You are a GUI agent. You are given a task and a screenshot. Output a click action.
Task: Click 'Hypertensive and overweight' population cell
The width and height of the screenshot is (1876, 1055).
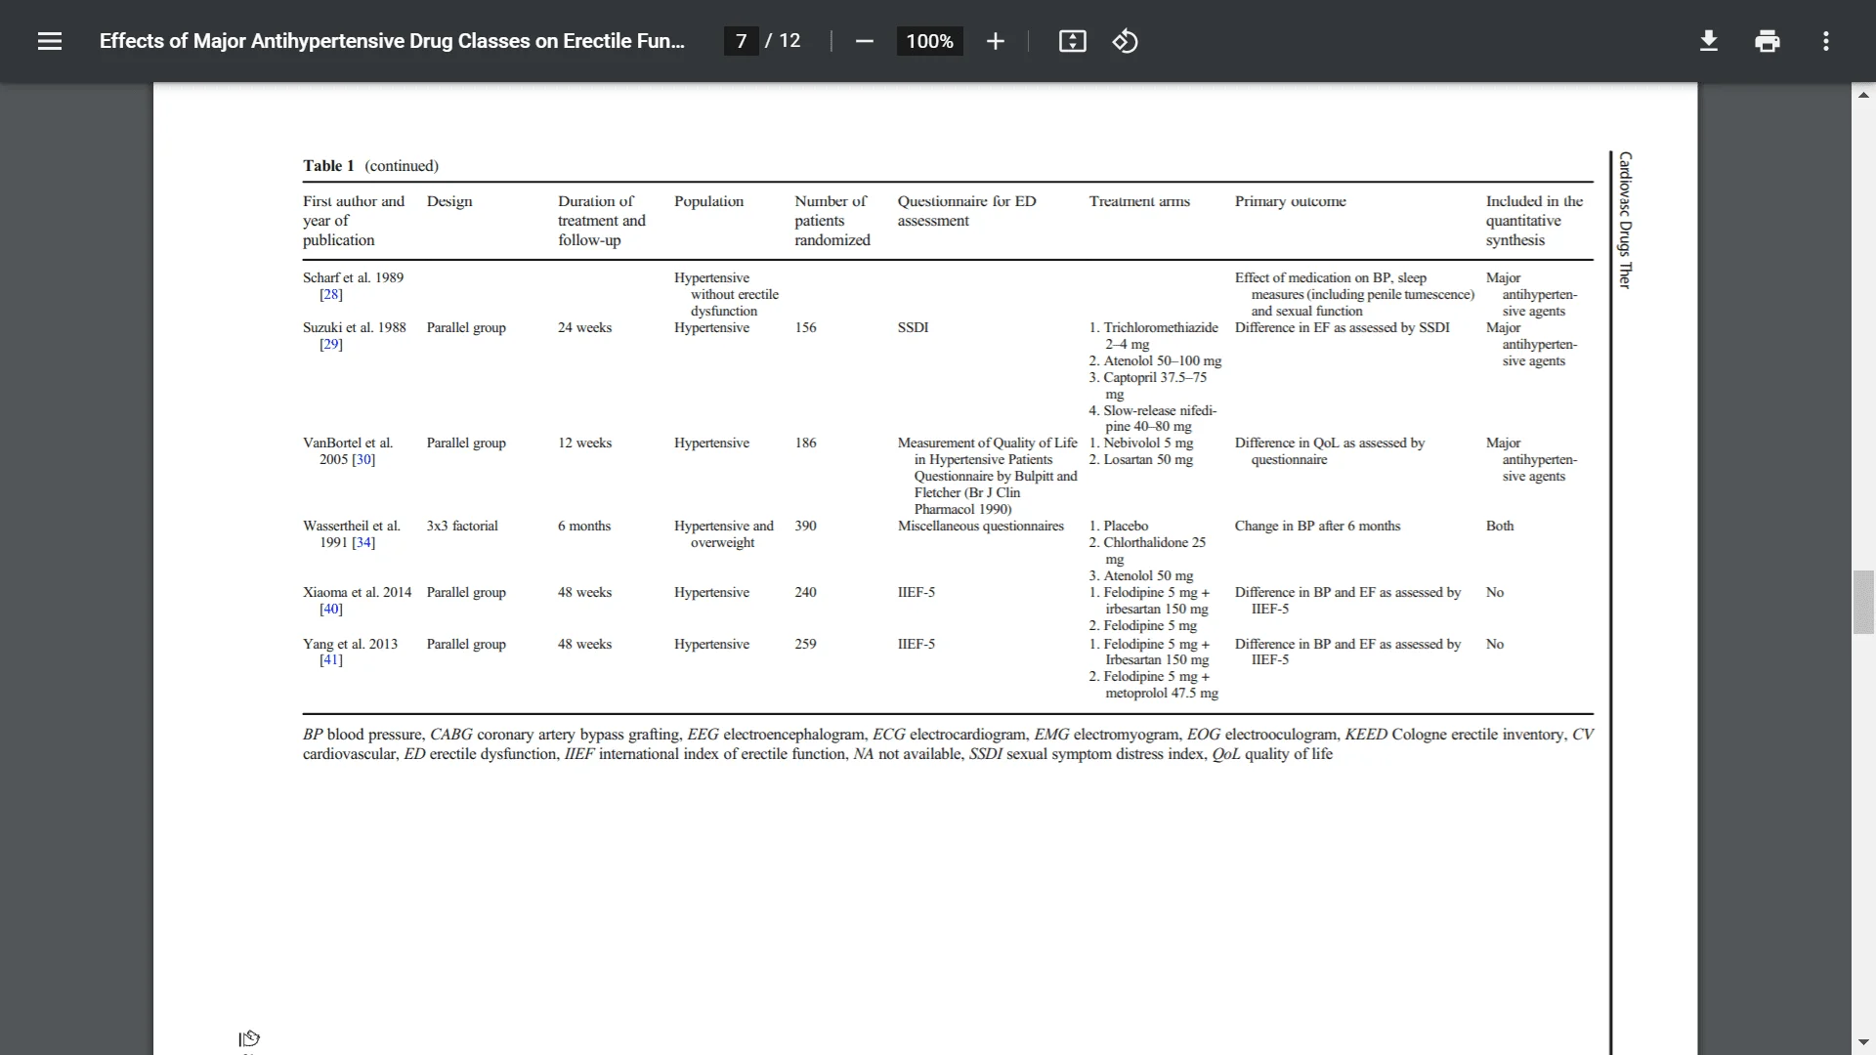pos(723,534)
